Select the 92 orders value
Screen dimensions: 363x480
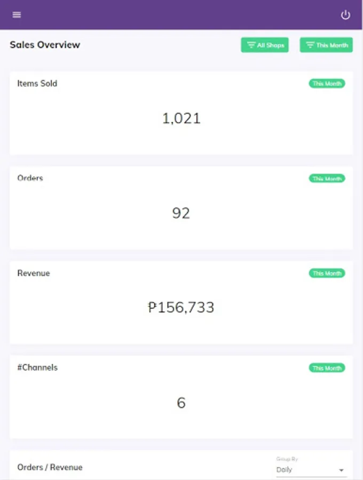coord(181,213)
